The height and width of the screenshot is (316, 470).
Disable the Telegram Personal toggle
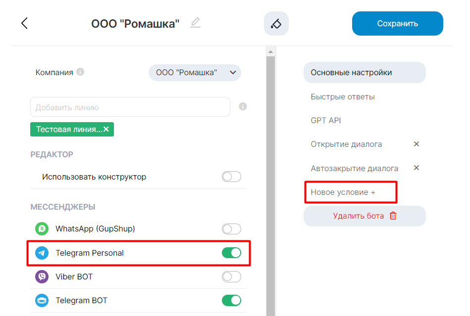(231, 253)
